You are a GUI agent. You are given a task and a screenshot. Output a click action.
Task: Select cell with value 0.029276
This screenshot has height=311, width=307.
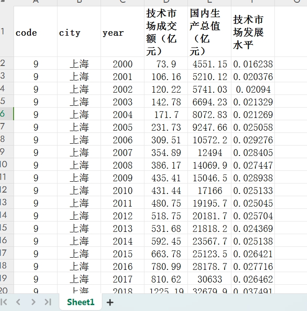pyautogui.click(x=253, y=140)
